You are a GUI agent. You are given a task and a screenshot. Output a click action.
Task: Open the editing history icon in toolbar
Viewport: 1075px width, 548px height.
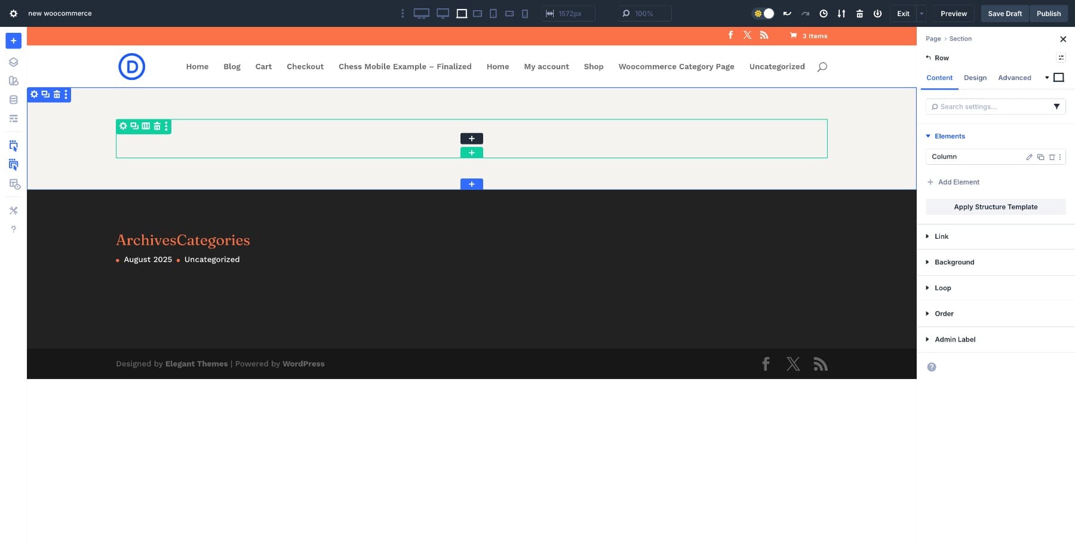point(823,13)
